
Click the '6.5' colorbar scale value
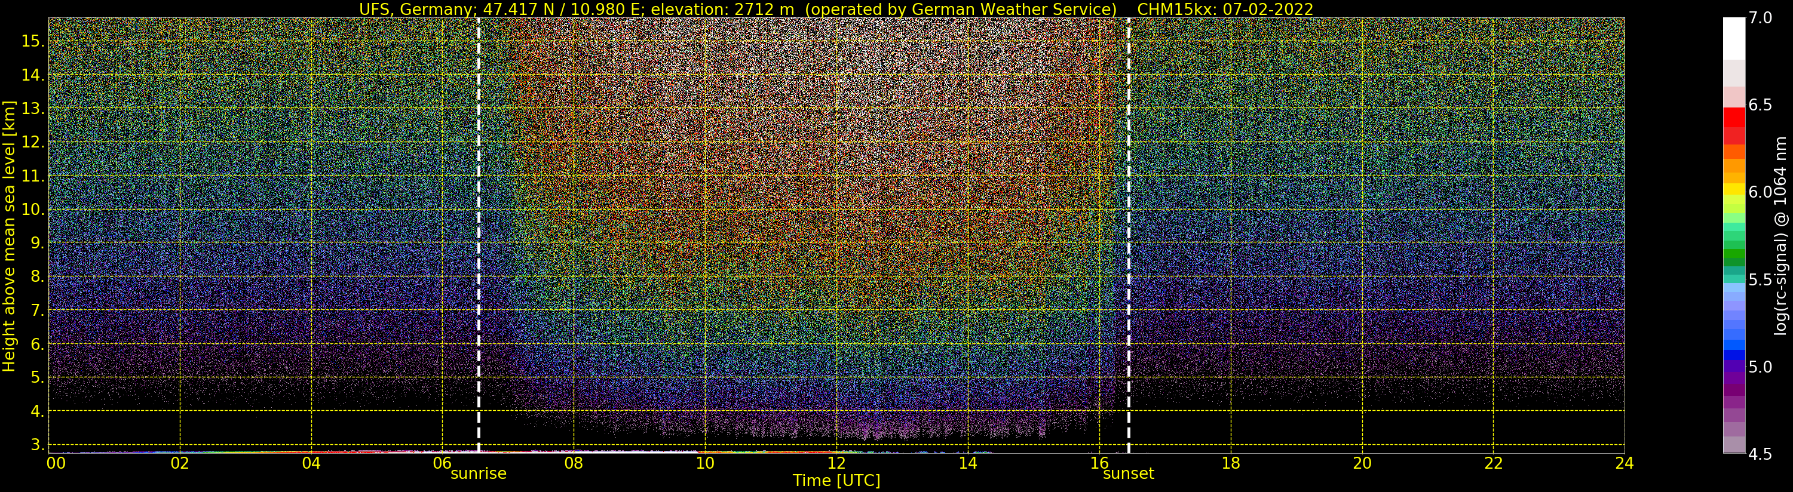tap(1760, 105)
